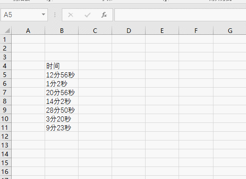Select the cell with 9分23秒
This screenshot has height=179, width=246.
[x=61, y=127]
